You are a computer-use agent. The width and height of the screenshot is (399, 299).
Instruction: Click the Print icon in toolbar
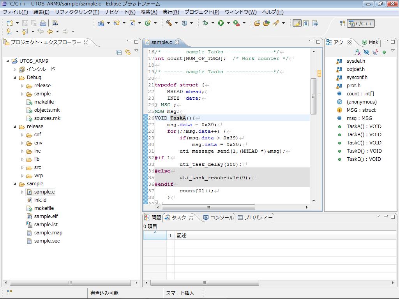[42, 23]
